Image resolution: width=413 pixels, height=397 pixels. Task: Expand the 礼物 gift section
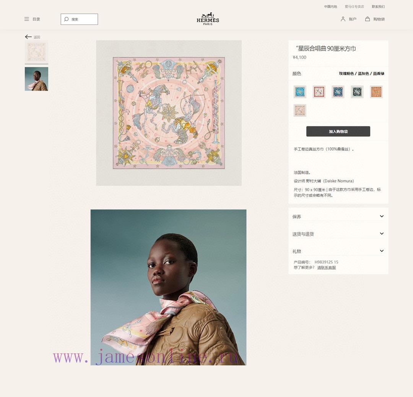338,251
